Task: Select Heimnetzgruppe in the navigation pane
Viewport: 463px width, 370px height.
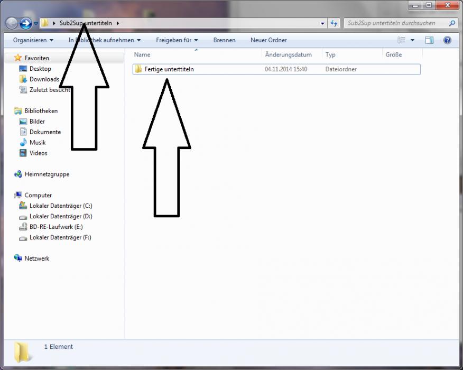Action: coord(47,174)
